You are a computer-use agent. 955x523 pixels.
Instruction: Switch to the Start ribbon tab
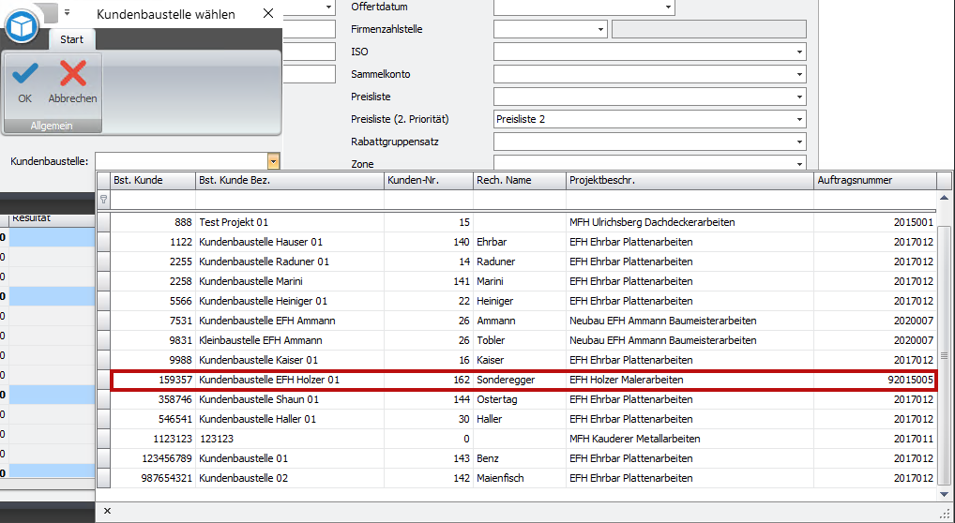[71, 39]
